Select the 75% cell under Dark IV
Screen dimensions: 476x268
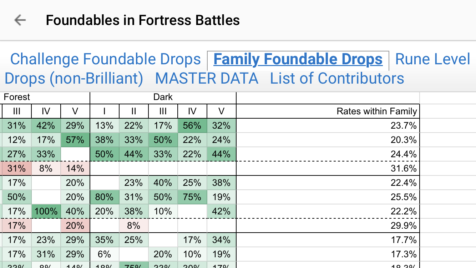pos(192,197)
